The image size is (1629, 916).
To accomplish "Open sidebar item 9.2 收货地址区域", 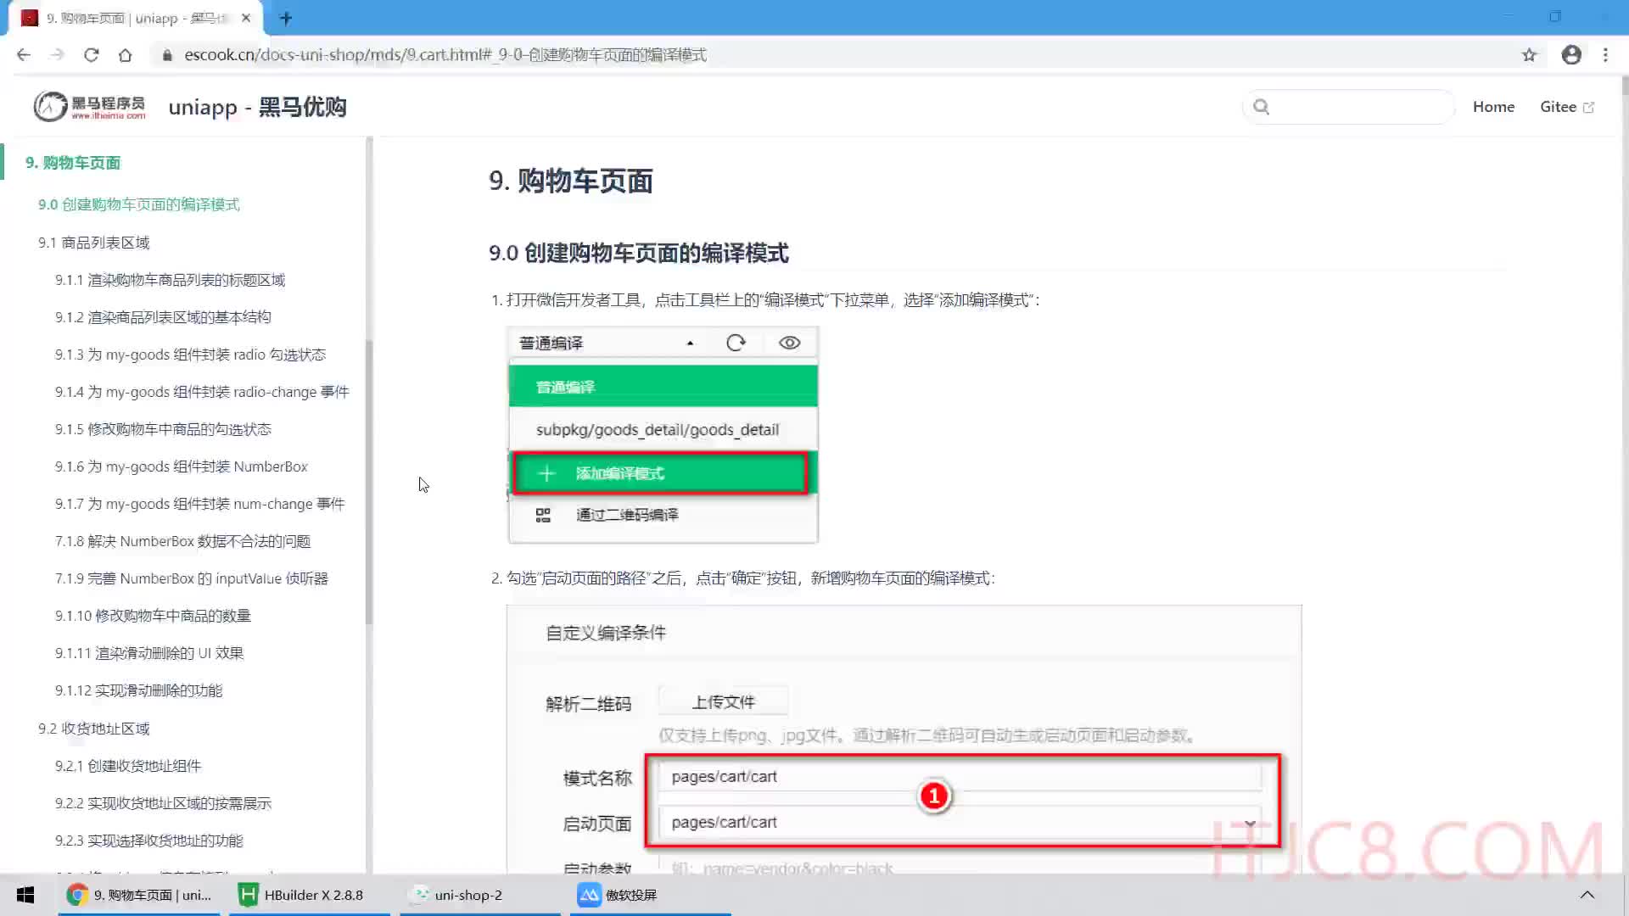I will (x=94, y=729).
